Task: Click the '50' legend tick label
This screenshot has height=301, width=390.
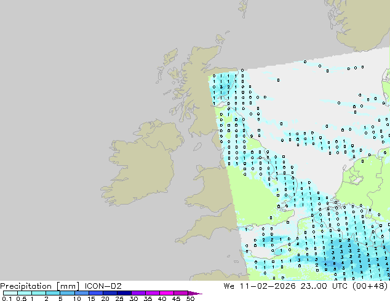Action: (x=190, y=299)
